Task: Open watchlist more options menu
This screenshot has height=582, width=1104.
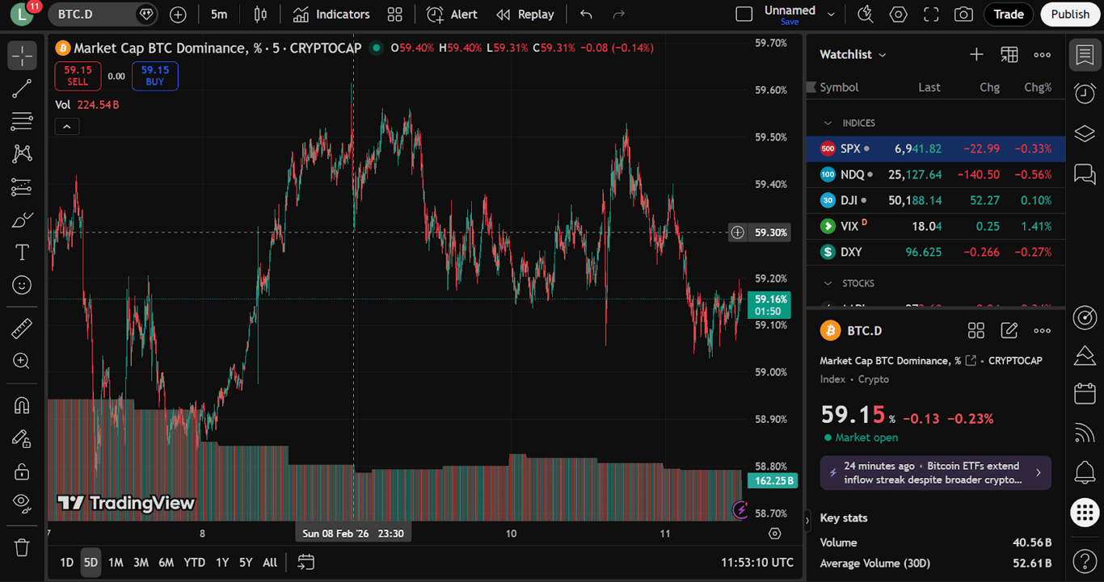Action: point(1042,54)
